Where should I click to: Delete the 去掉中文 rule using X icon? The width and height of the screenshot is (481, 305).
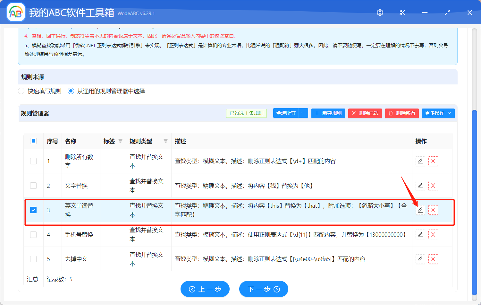[x=433, y=259]
